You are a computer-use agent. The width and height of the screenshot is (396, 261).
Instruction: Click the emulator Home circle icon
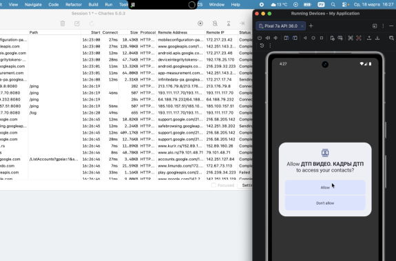click(313, 38)
